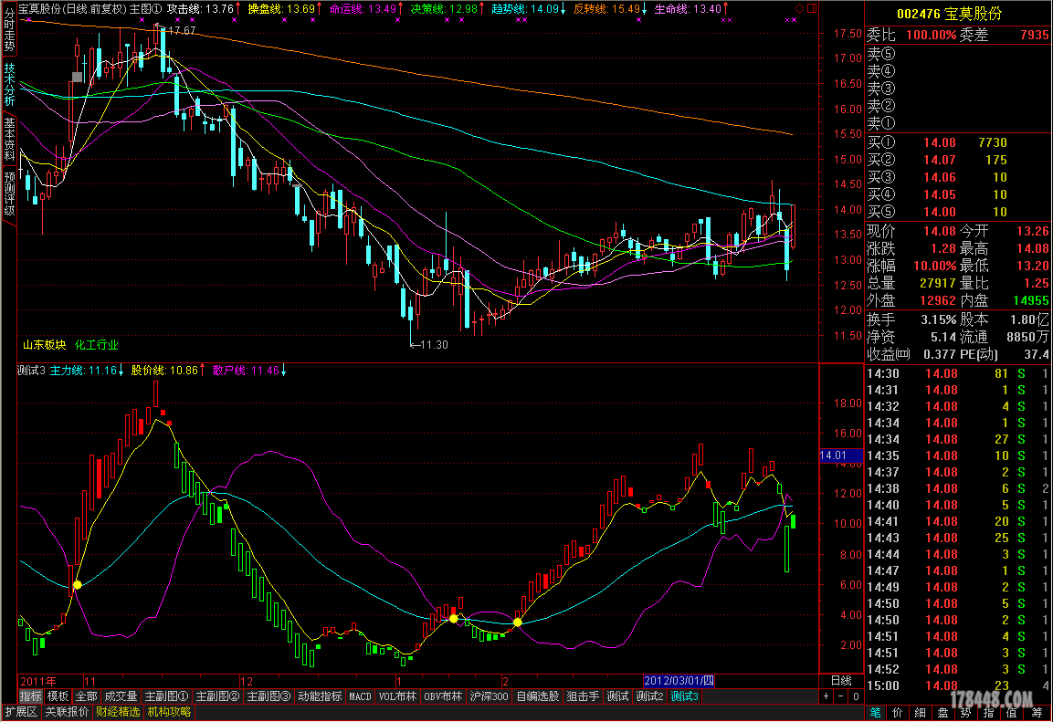This screenshot has height=722, width=1053.
Task: Click the 2012/03/01/四 date marker
Action: (679, 681)
